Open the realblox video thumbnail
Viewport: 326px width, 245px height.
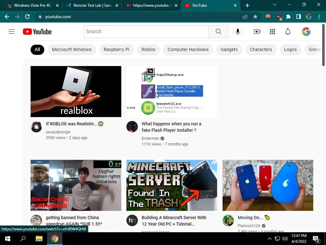click(76, 92)
